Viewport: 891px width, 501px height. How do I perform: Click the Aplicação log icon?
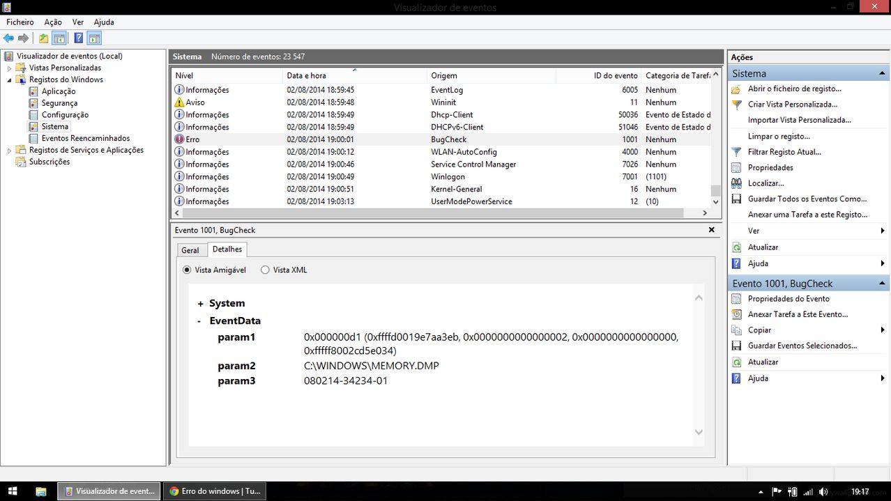pyautogui.click(x=33, y=91)
